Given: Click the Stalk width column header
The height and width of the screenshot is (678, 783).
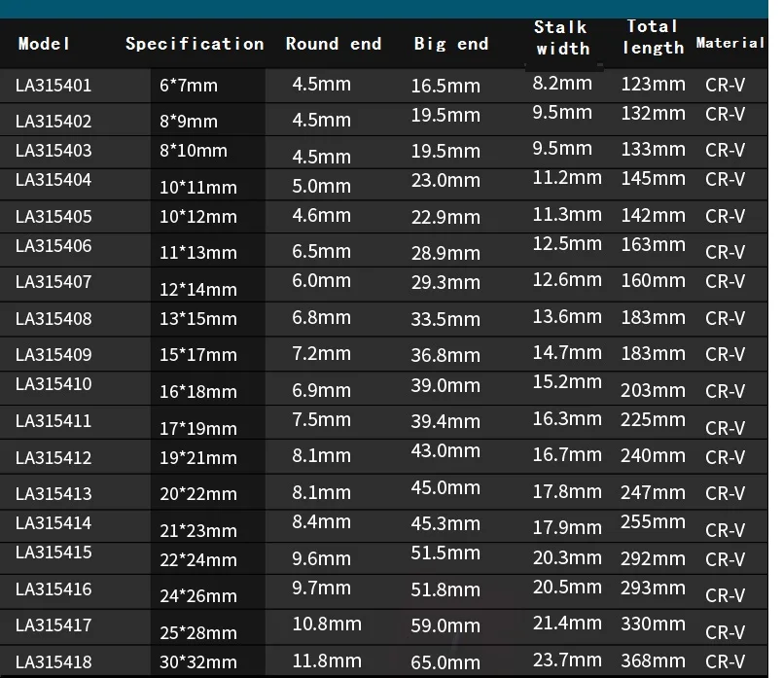Looking at the screenshot, I should click(x=562, y=38).
